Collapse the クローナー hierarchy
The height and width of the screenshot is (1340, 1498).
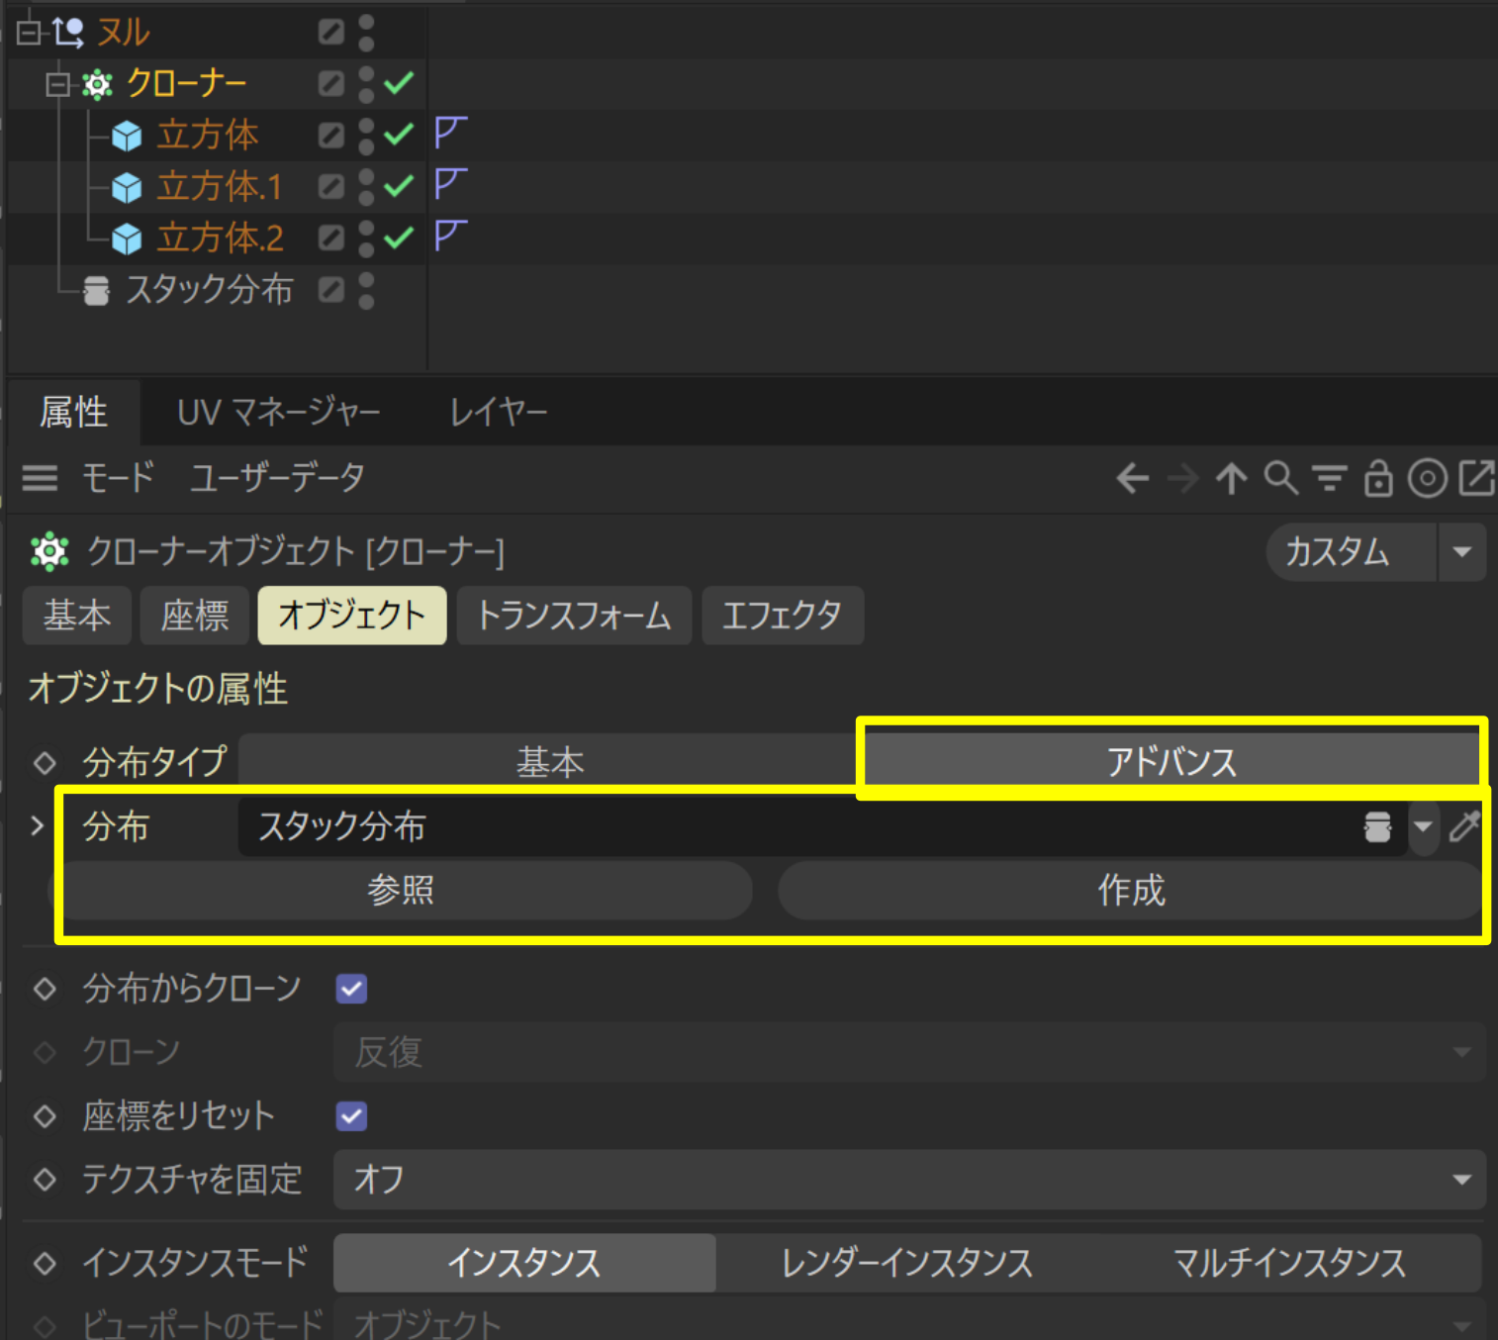pyautogui.click(x=56, y=83)
